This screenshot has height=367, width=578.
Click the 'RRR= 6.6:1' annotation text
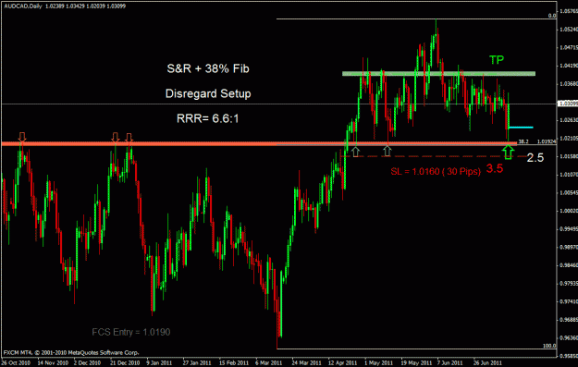pyautogui.click(x=207, y=118)
